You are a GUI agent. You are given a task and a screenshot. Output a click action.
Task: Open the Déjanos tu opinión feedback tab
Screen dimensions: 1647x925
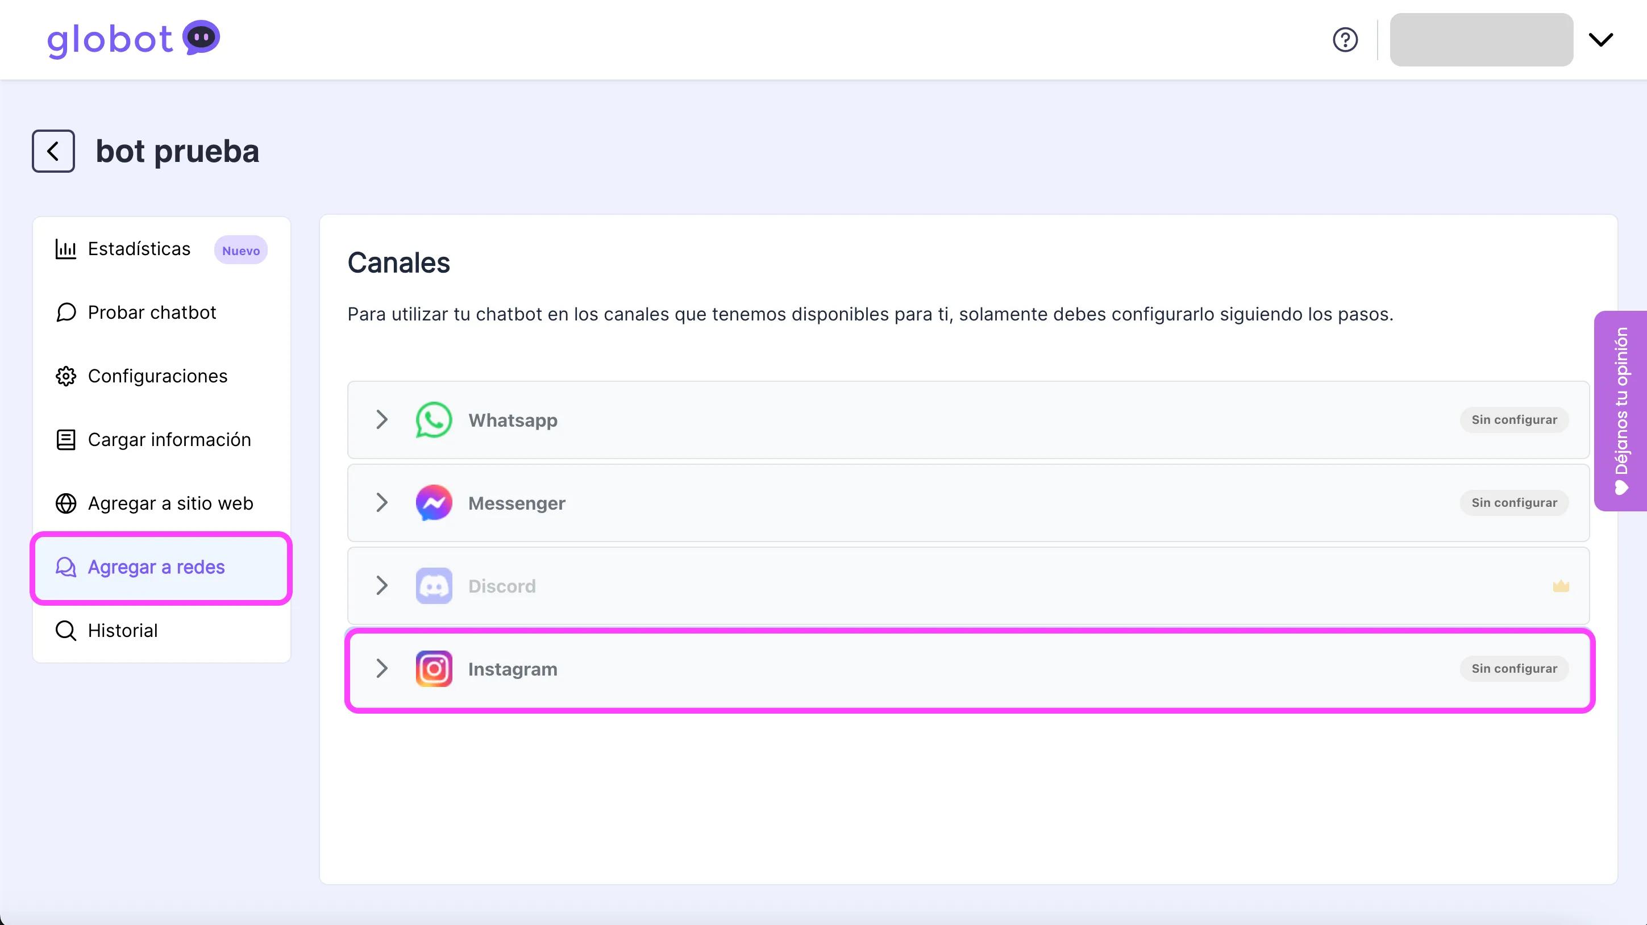[x=1621, y=410]
